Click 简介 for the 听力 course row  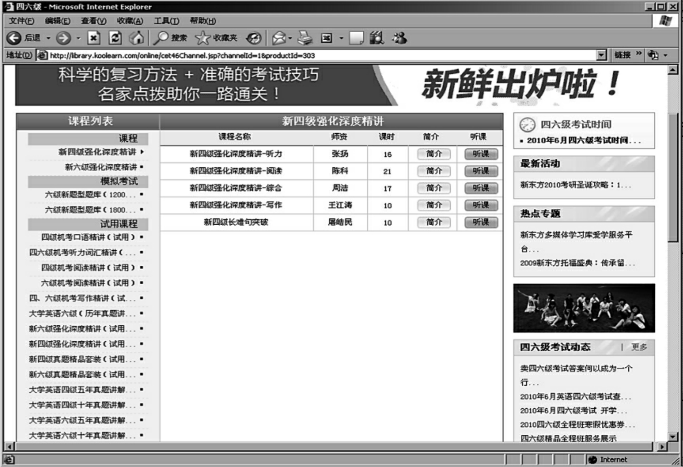(434, 154)
